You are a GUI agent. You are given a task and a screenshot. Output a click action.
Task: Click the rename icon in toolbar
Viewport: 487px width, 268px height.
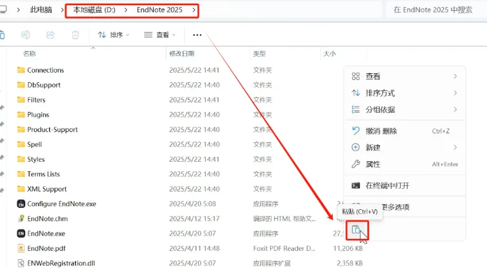[25, 35]
